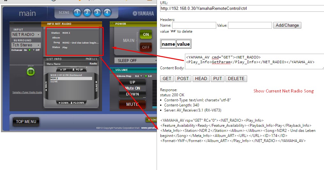Move list cursor UP
The height and width of the screenshot is (170, 324).
coord(63,70)
